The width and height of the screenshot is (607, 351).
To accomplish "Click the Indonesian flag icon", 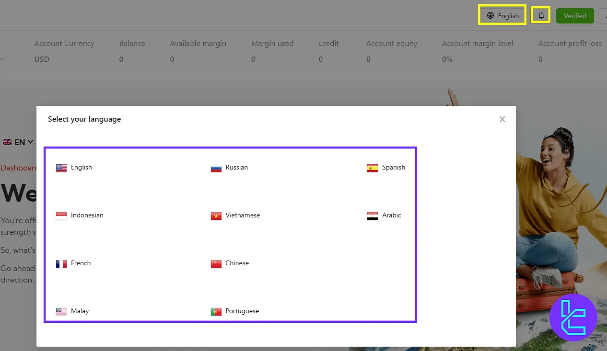I will [x=61, y=215].
